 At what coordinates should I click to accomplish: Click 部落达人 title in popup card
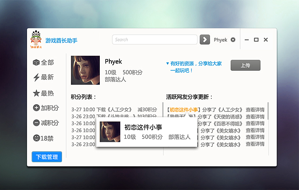(x=179, y=137)
